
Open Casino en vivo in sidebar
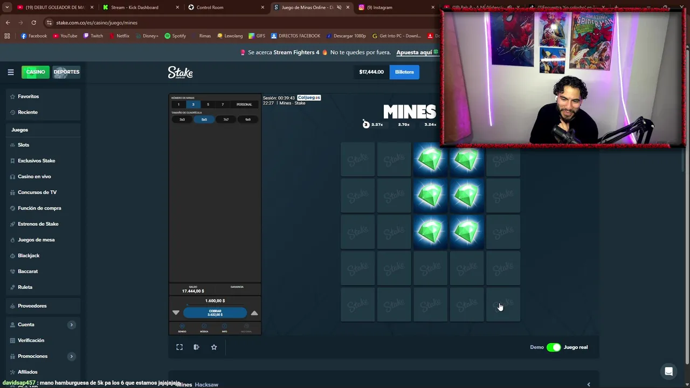point(44,176)
